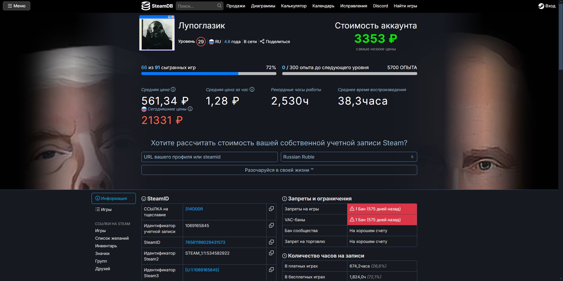Click the experience progress bar
The image size is (563, 281).
349,74
